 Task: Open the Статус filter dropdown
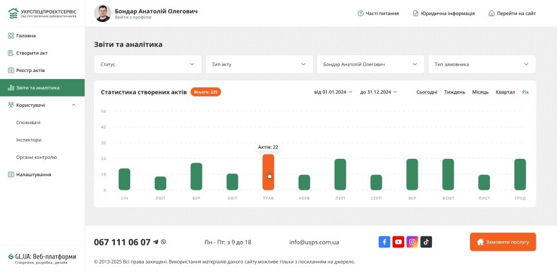point(148,64)
